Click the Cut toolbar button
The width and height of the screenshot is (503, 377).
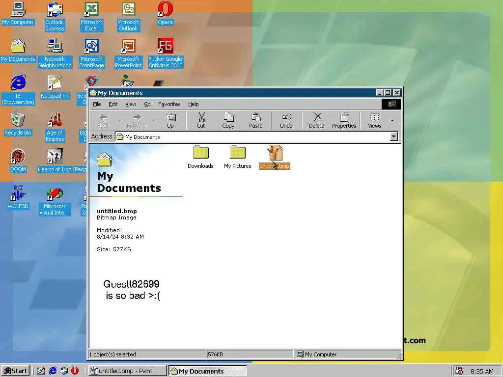tap(201, 120)
